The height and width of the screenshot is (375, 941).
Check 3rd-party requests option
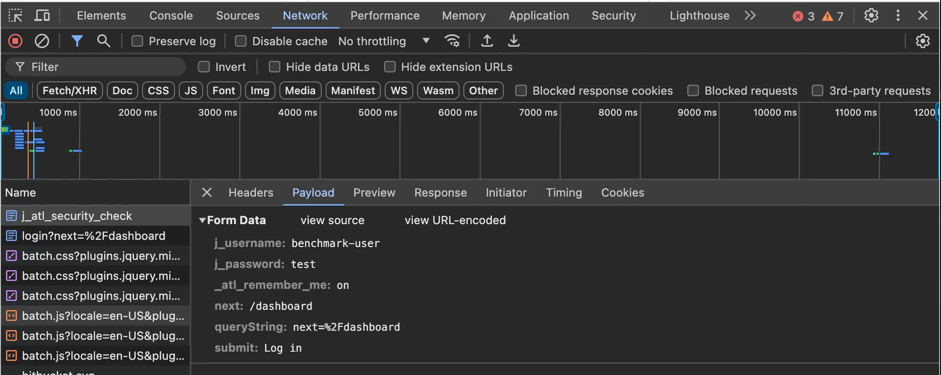tap(818, 91)
